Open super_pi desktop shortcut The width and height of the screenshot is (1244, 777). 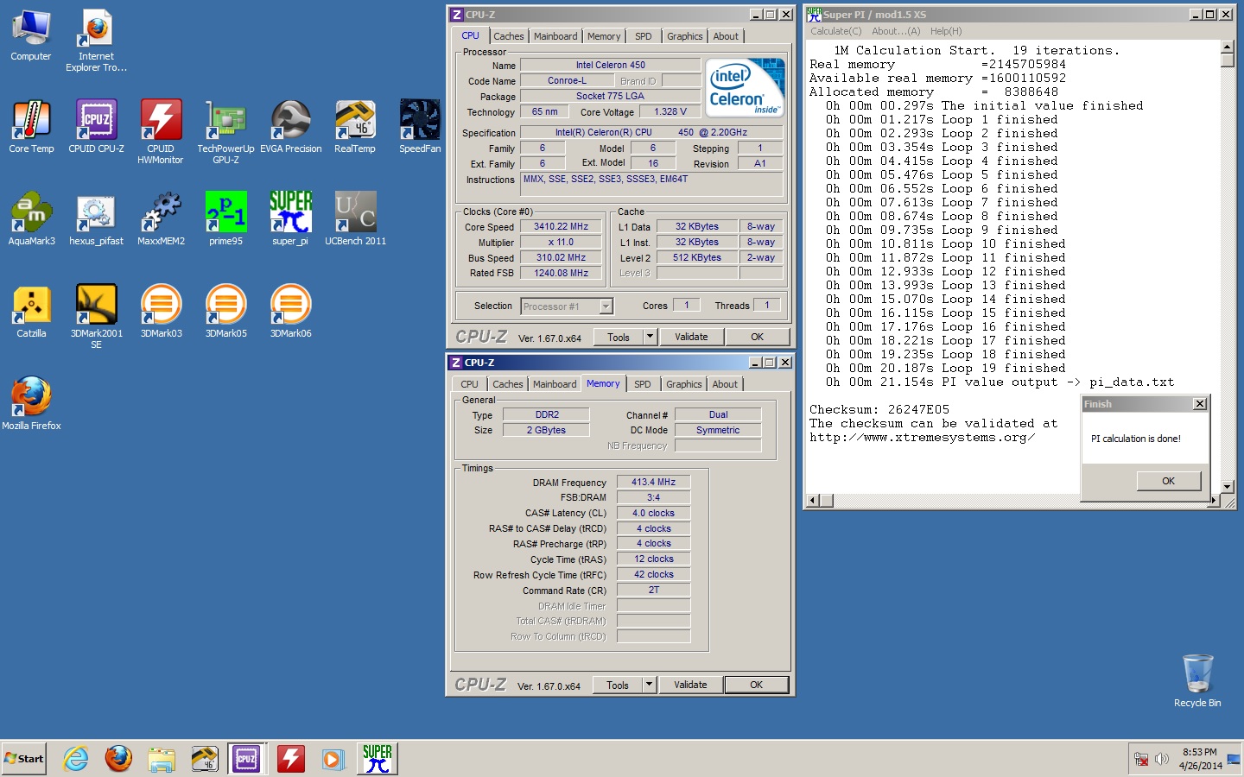click(x=290, y=219)
